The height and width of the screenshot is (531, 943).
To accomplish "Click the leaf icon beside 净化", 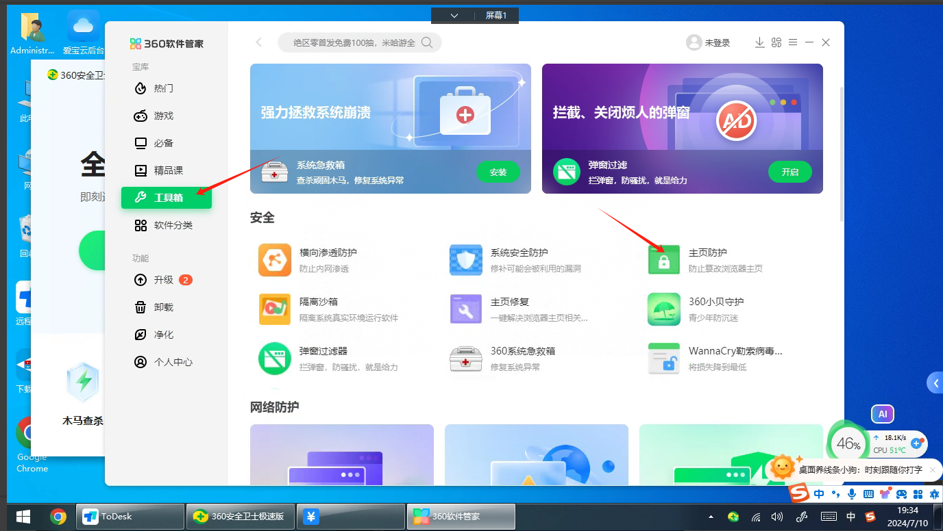I will (140, 335).
